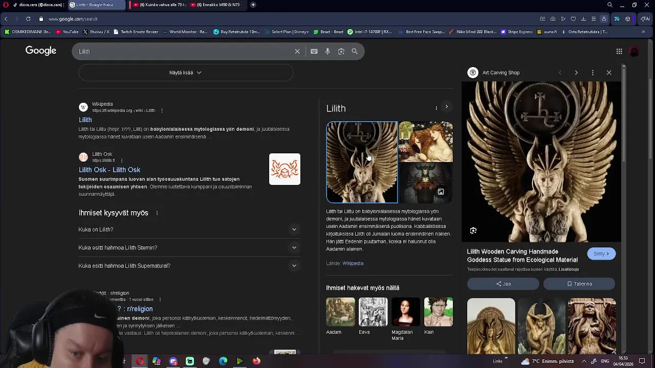
Task: Open the Google apps grid
Action: (619, 51)
